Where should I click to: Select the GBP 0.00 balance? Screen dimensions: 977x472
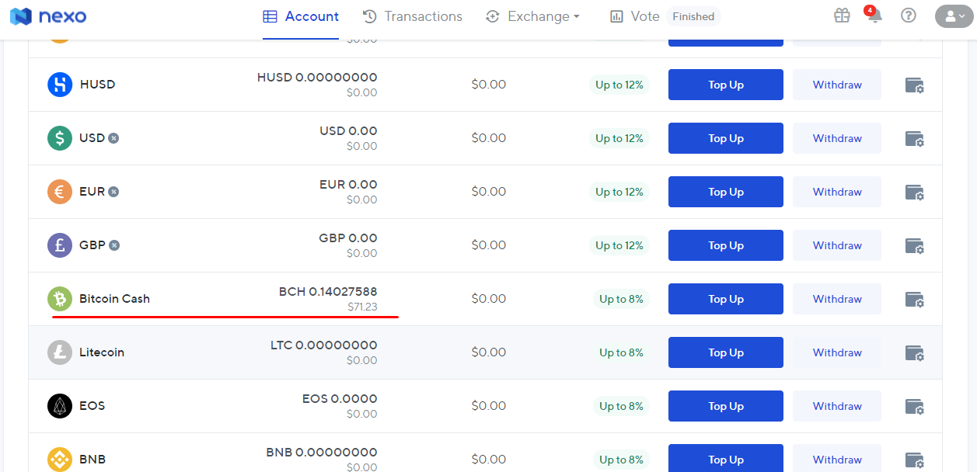tap(348, 238)
